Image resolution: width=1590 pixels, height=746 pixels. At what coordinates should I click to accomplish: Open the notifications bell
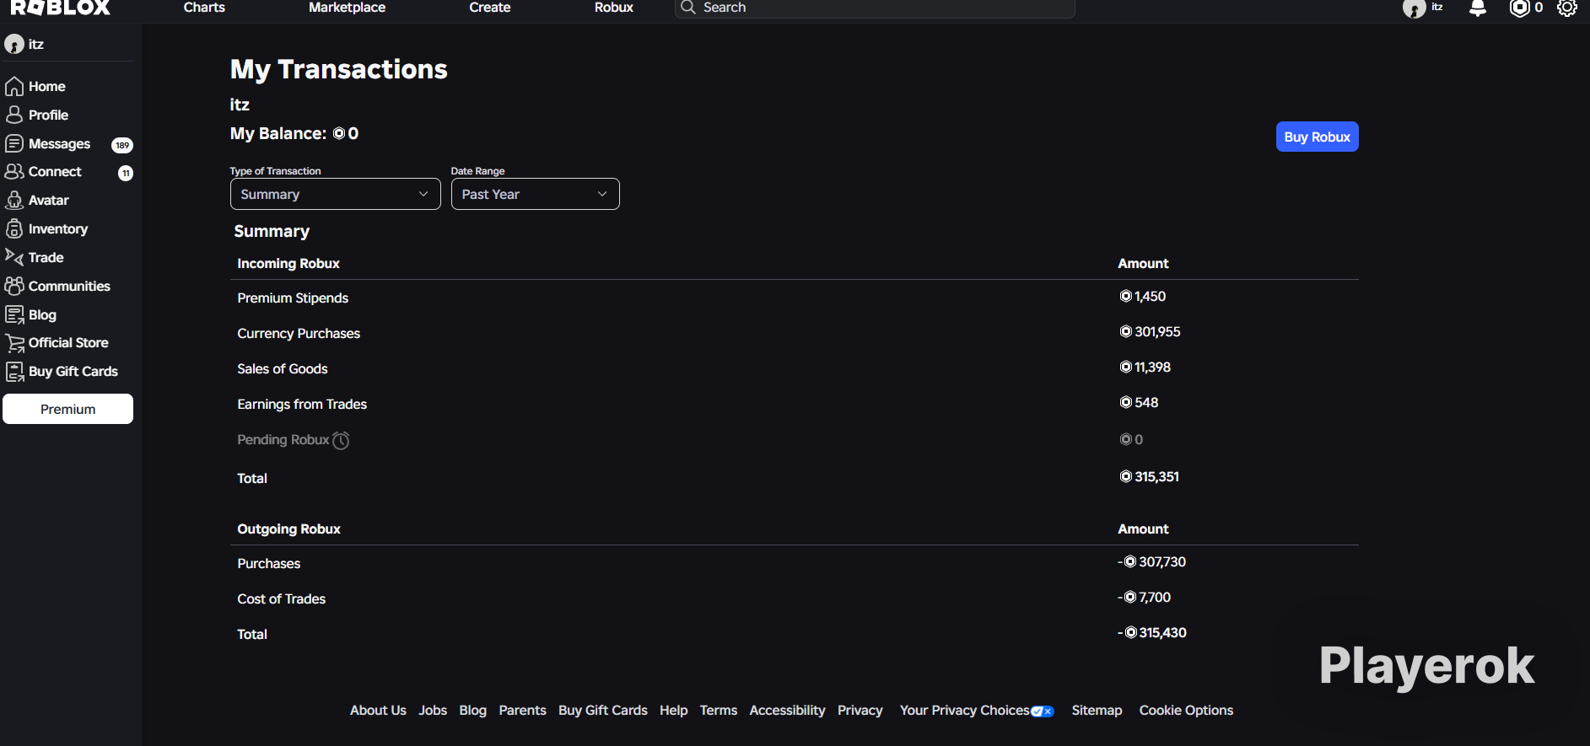coord(1478,8)
